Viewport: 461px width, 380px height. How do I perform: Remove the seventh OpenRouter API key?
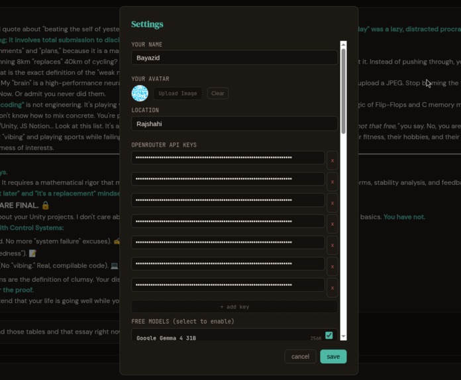333,288
